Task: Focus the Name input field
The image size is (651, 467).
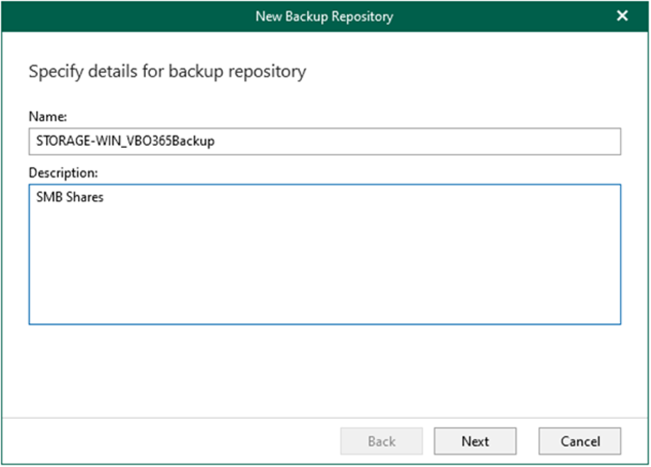Action: (x=324, y=141)
